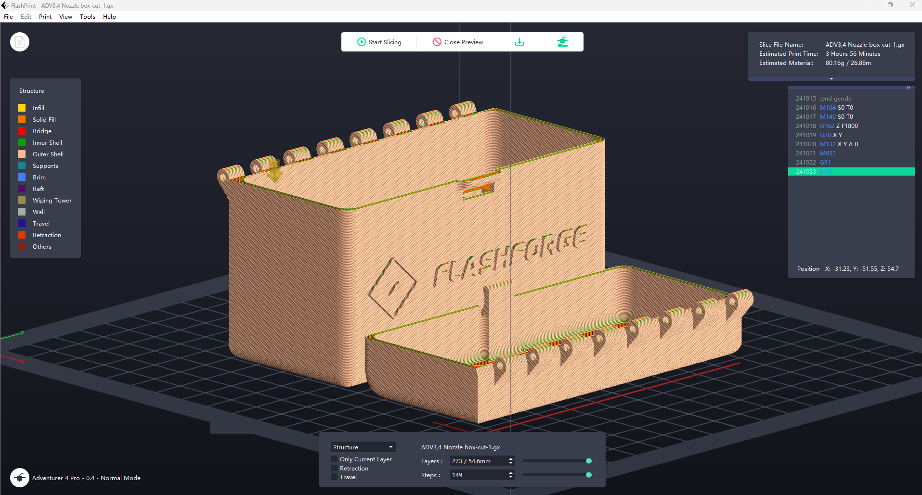The height and width of the screenshot is (495, 922).
Task: Click the Start Slicing play icon
Action: (x=361, y=42)
